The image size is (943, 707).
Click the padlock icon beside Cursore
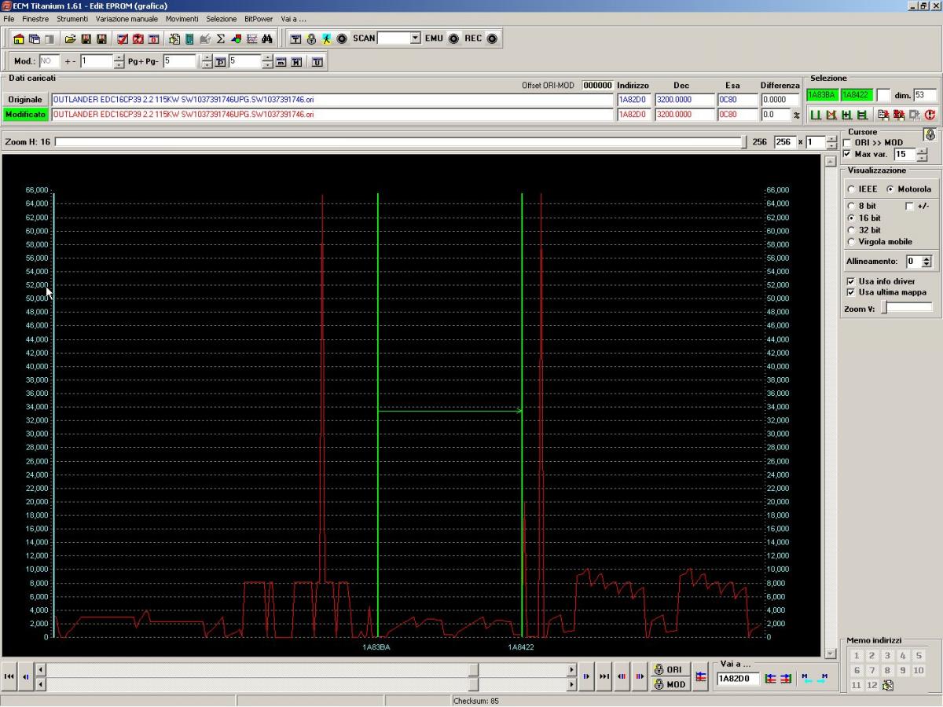[930, 134]
